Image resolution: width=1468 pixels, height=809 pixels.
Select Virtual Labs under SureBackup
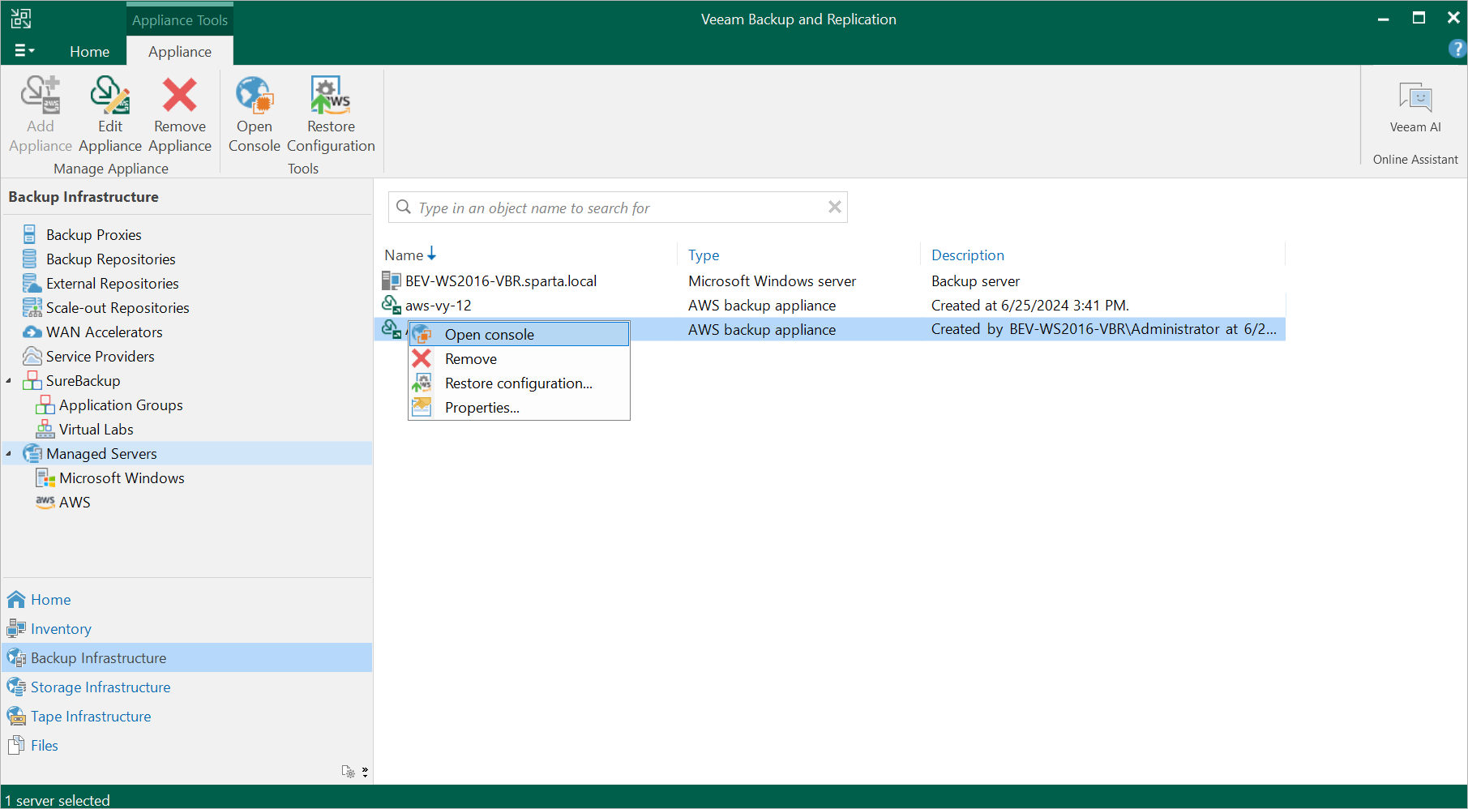point(96,429)
